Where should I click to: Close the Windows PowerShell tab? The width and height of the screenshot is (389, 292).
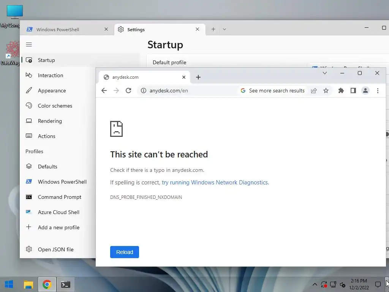(106, 29)
